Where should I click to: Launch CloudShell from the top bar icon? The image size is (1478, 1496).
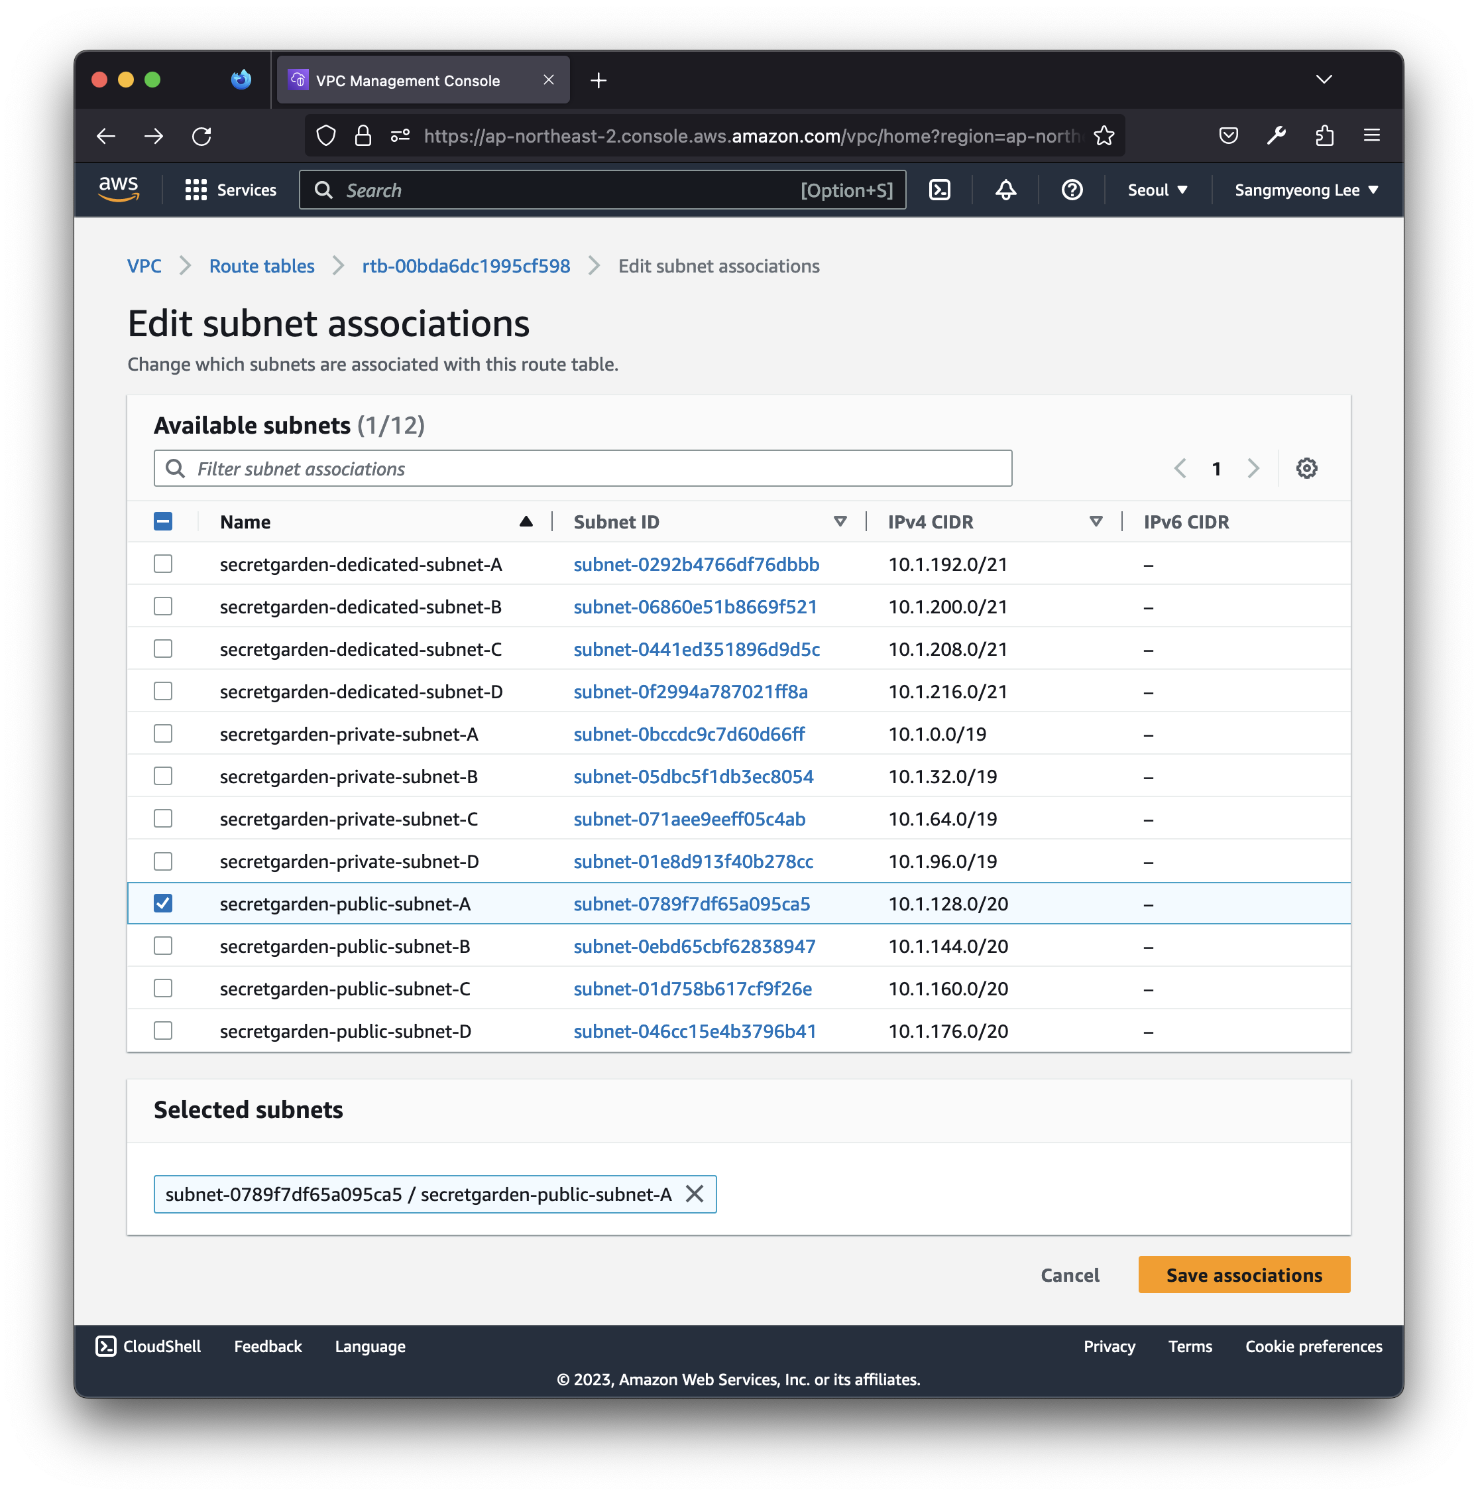click(939, 190)
